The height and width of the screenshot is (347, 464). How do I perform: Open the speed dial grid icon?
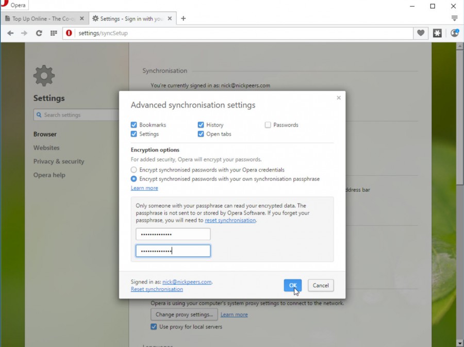click(53, 32)
